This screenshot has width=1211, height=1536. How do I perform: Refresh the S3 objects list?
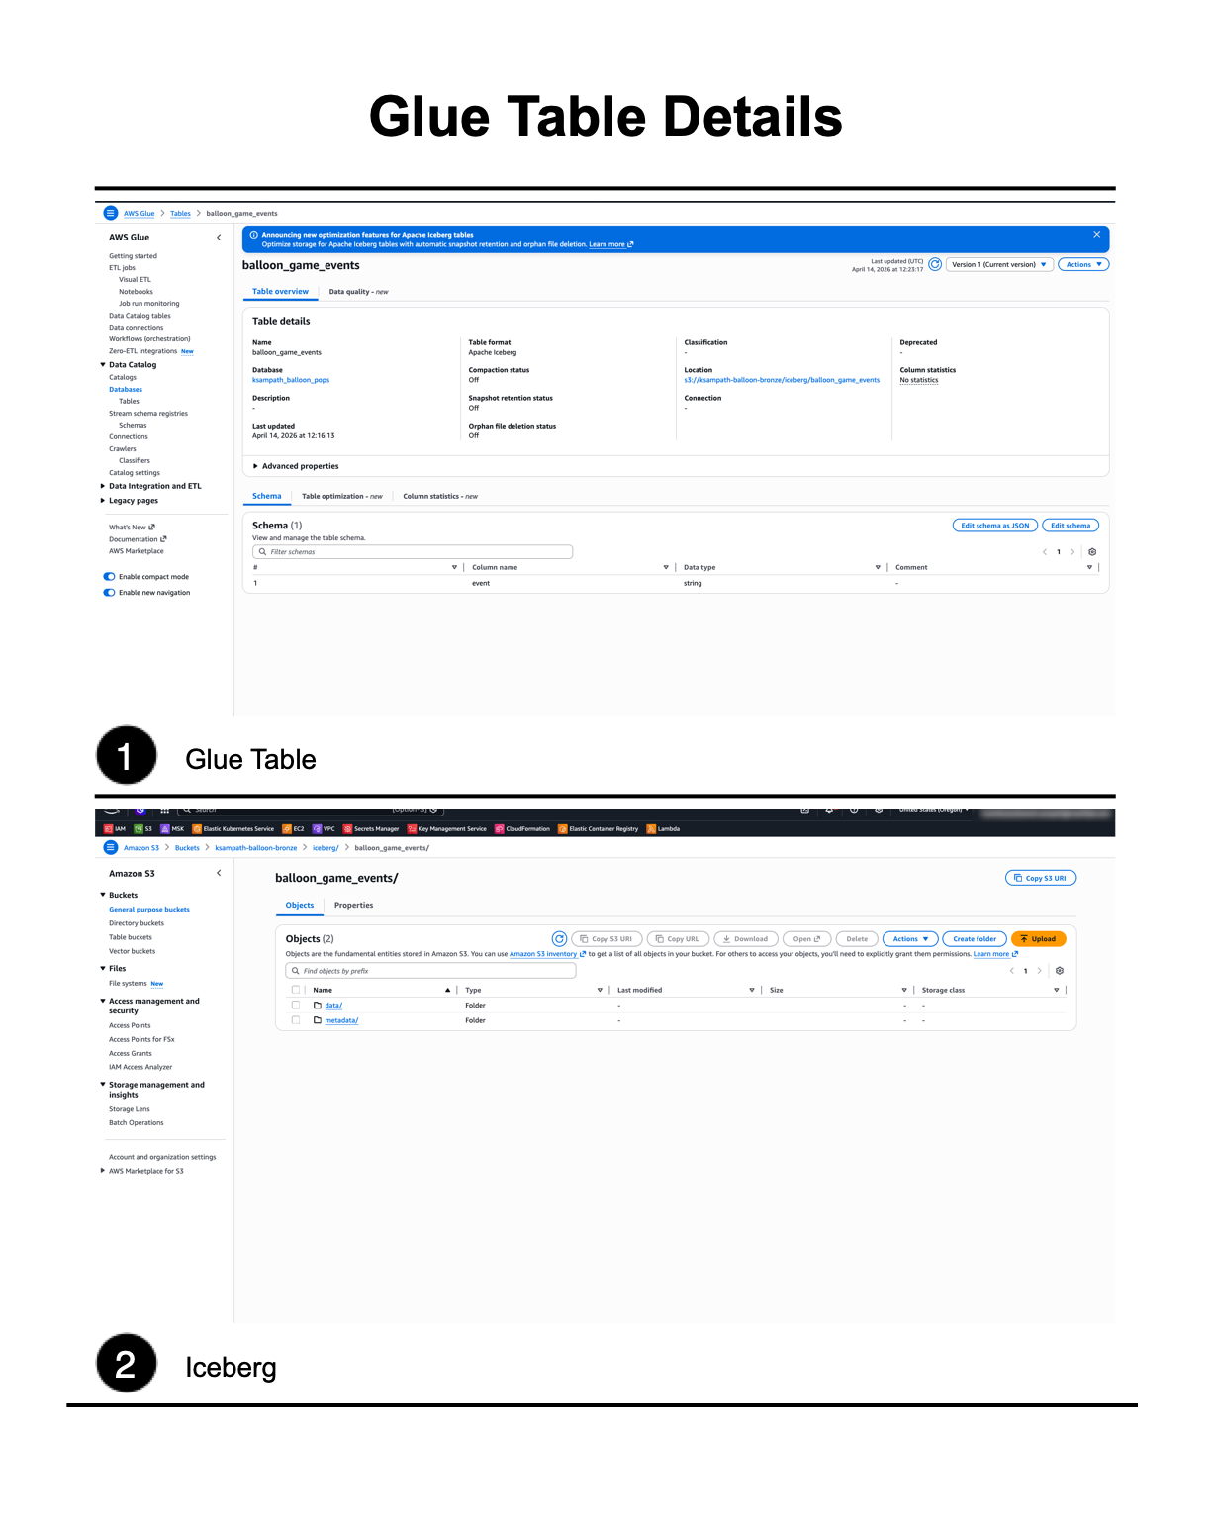coord(559,938)
